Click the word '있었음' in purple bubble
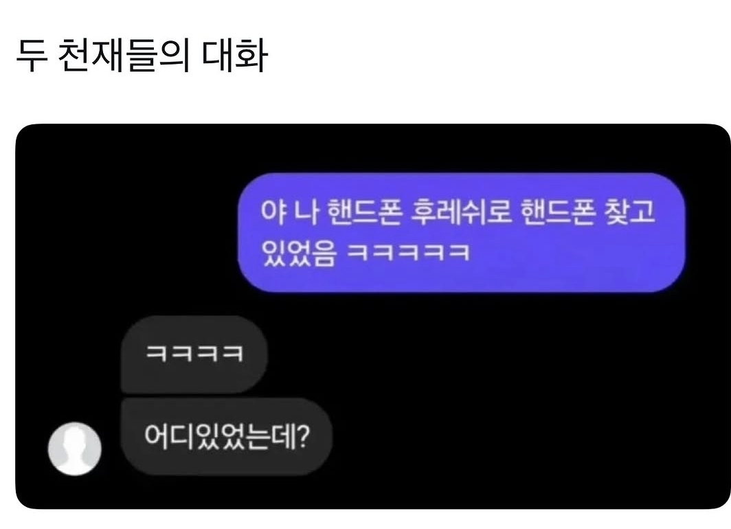 tap(299, 252)
